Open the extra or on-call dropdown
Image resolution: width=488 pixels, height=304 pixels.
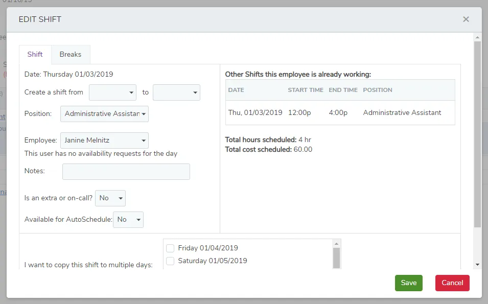(x=110, y=198)
